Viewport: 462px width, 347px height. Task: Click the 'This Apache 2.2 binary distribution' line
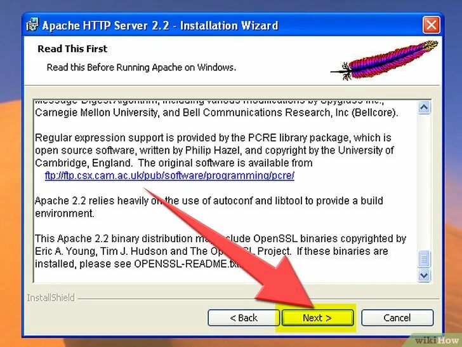pyautogui.click(x=220, y=239)
